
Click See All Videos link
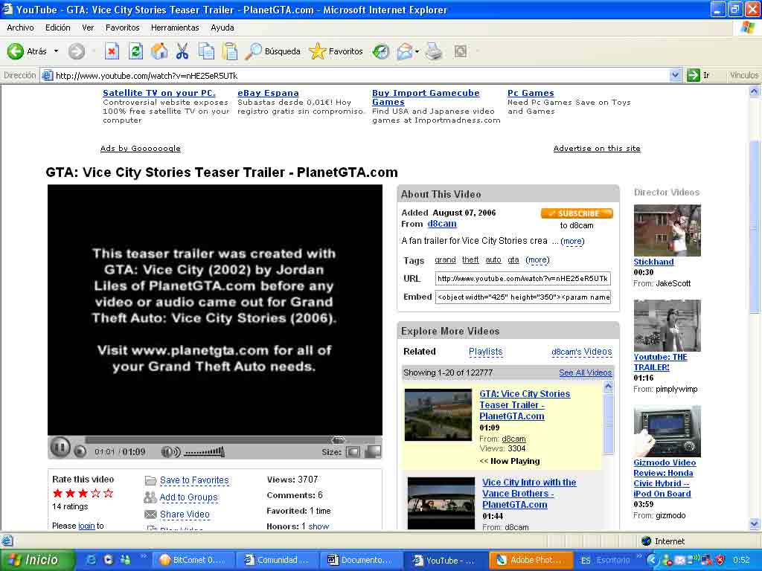[585, 372]
